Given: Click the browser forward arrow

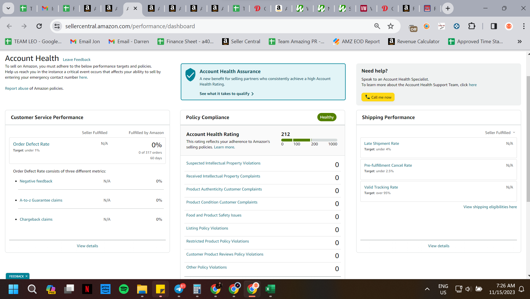Looking at the screenshot, I should click(x=24, y=26).
